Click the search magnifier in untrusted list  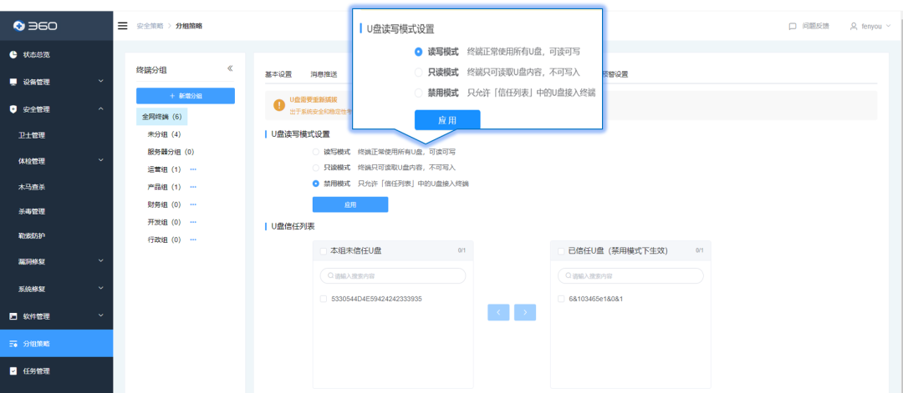click(330, 276)
